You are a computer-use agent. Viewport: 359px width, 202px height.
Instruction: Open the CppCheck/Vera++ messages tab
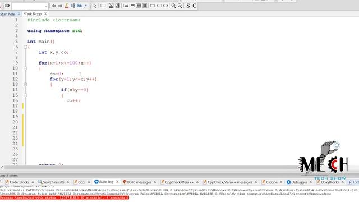pos(228,182)
